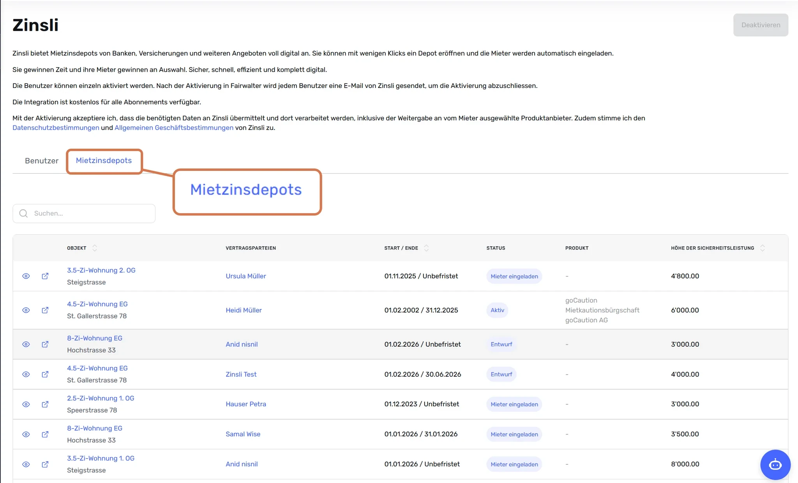Image resolution: width=798 pixels, height=483 pixels.
Task: Open external link for Heidi Müller row
Action: pyautogui.click(x=45, y=310)
